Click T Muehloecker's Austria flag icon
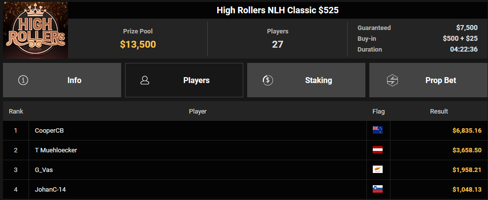This screenshot has width=488, height=200. (378, 150)
